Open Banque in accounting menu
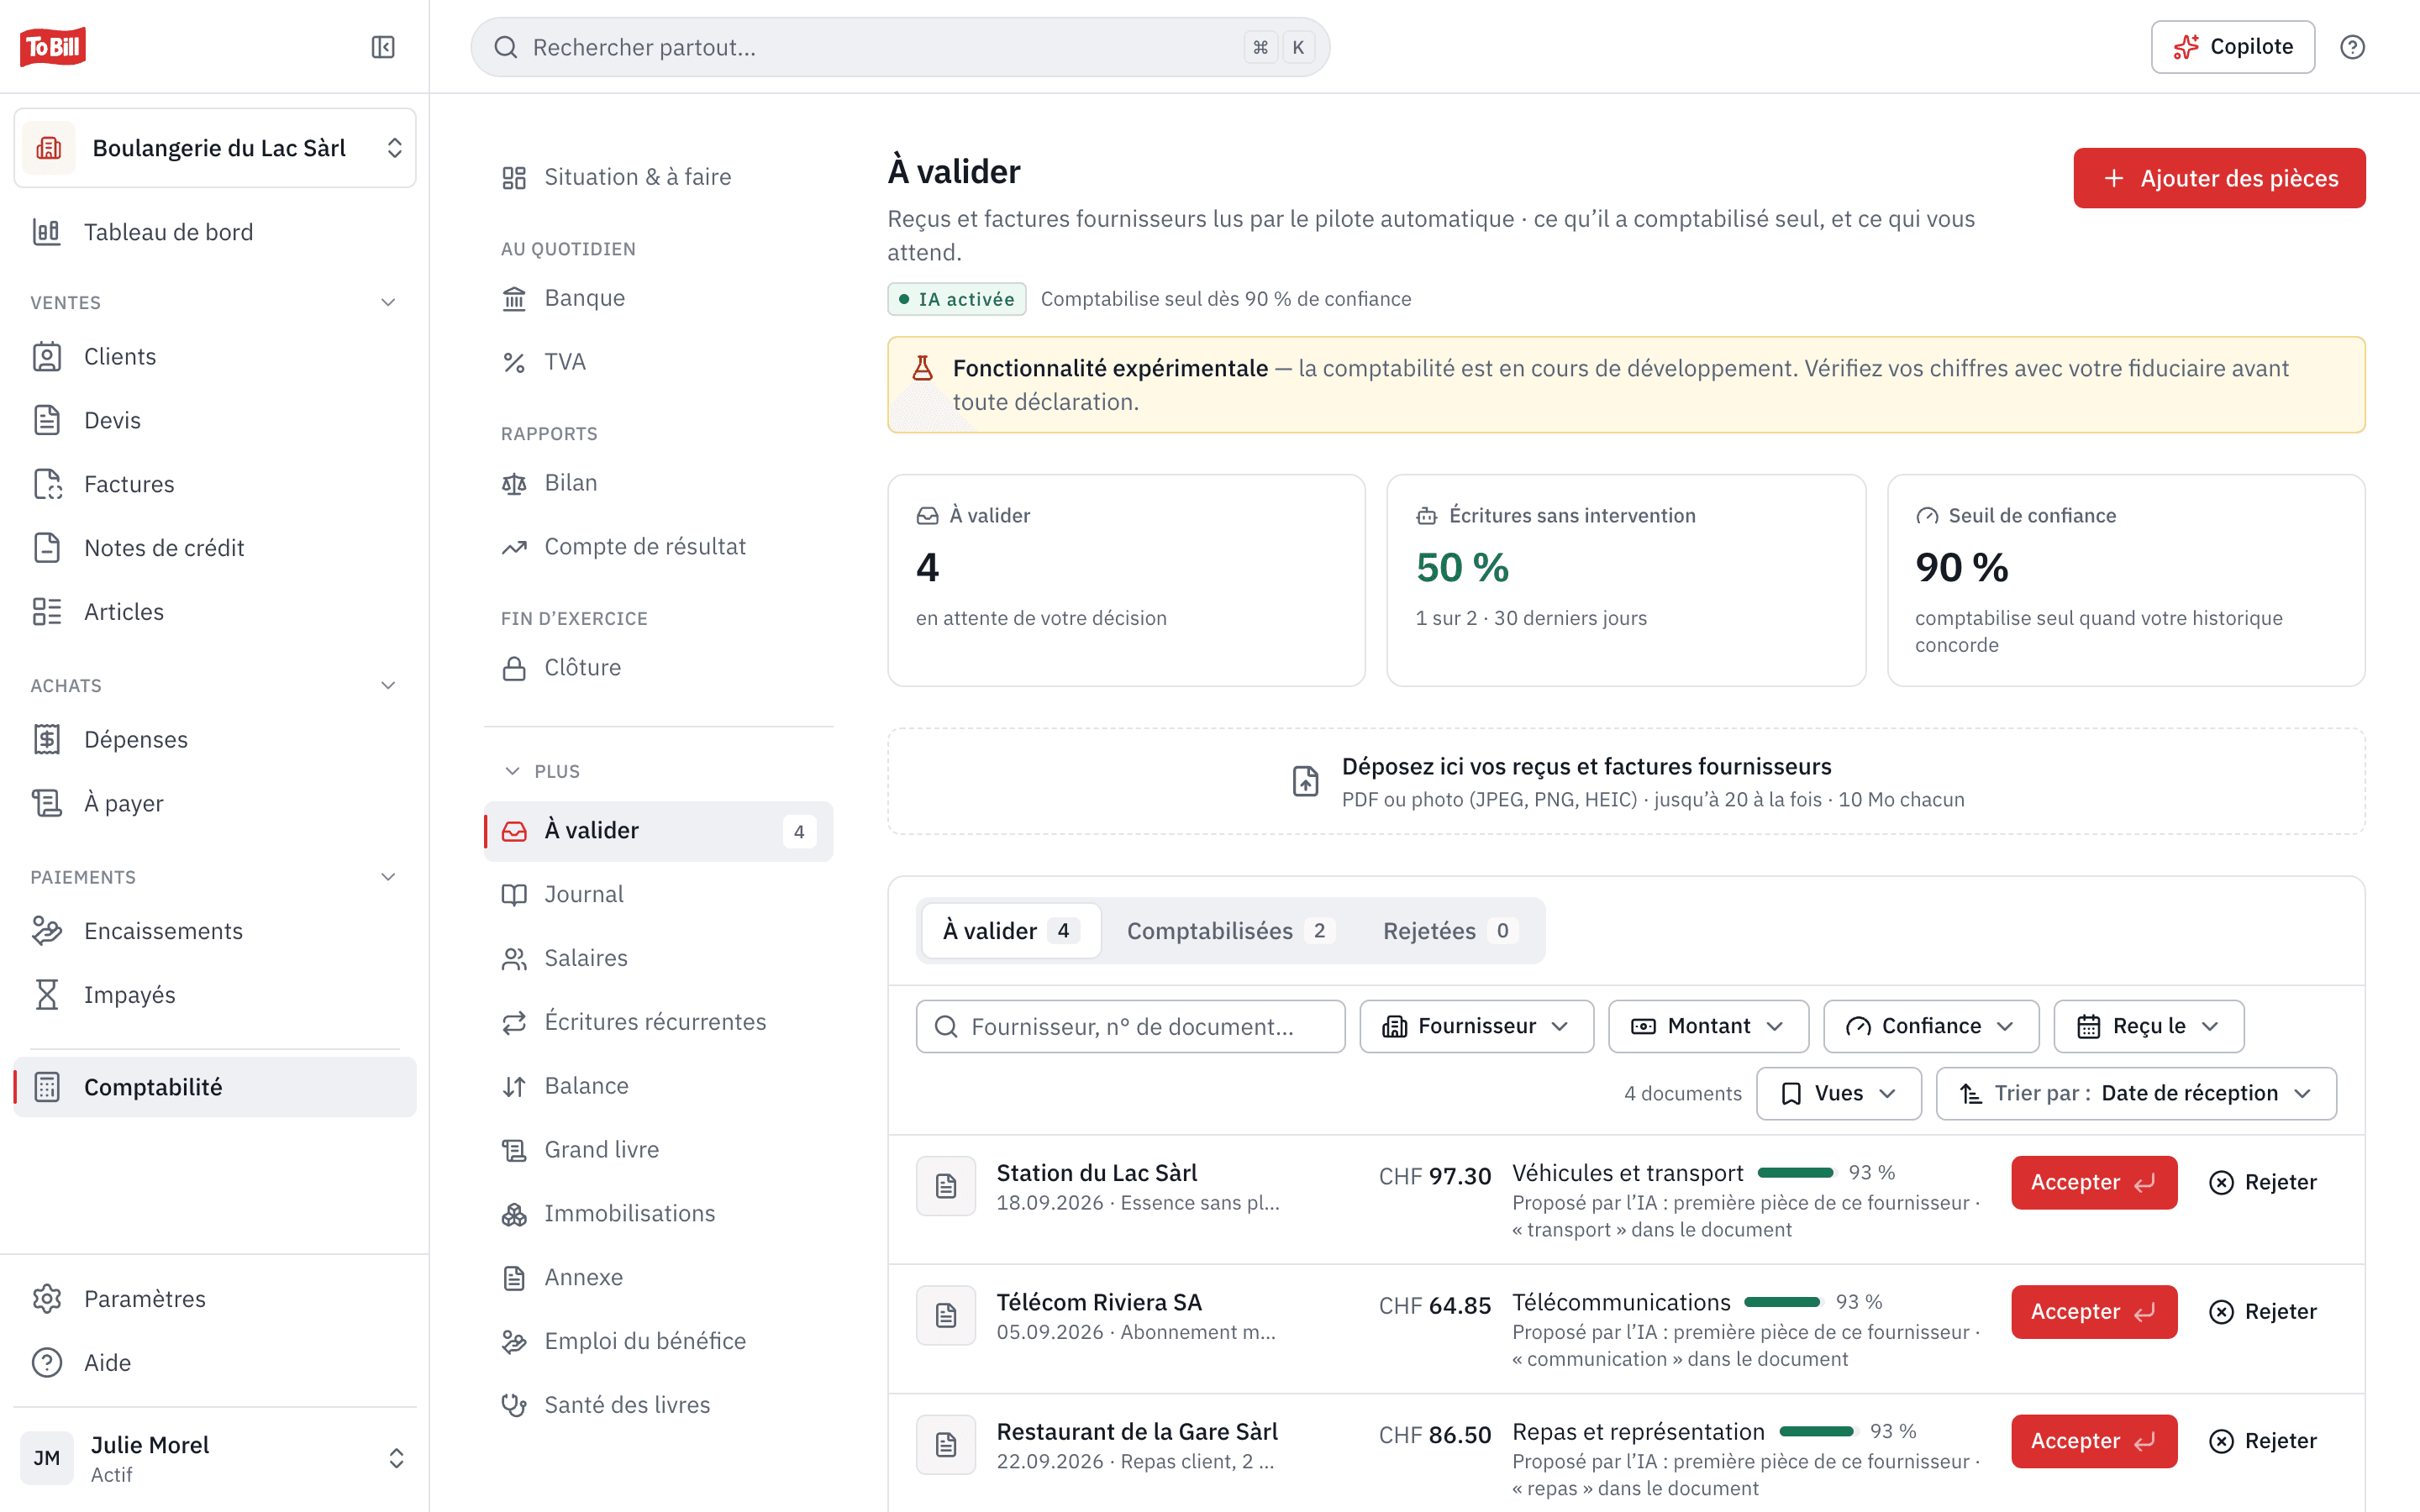The image size is (2420, 1512). coord(658,298)
